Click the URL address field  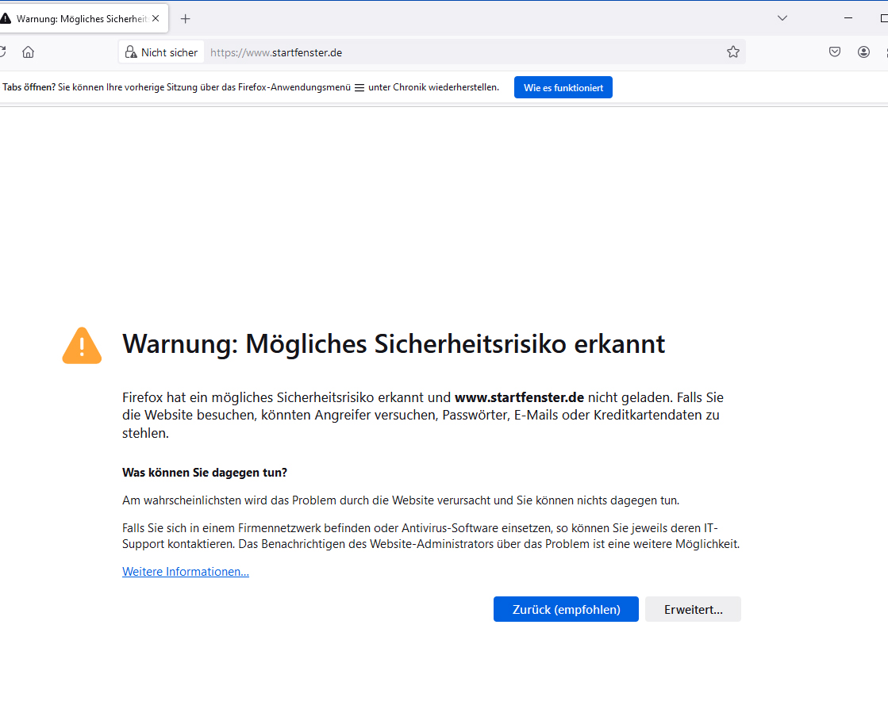pos(460,52)
